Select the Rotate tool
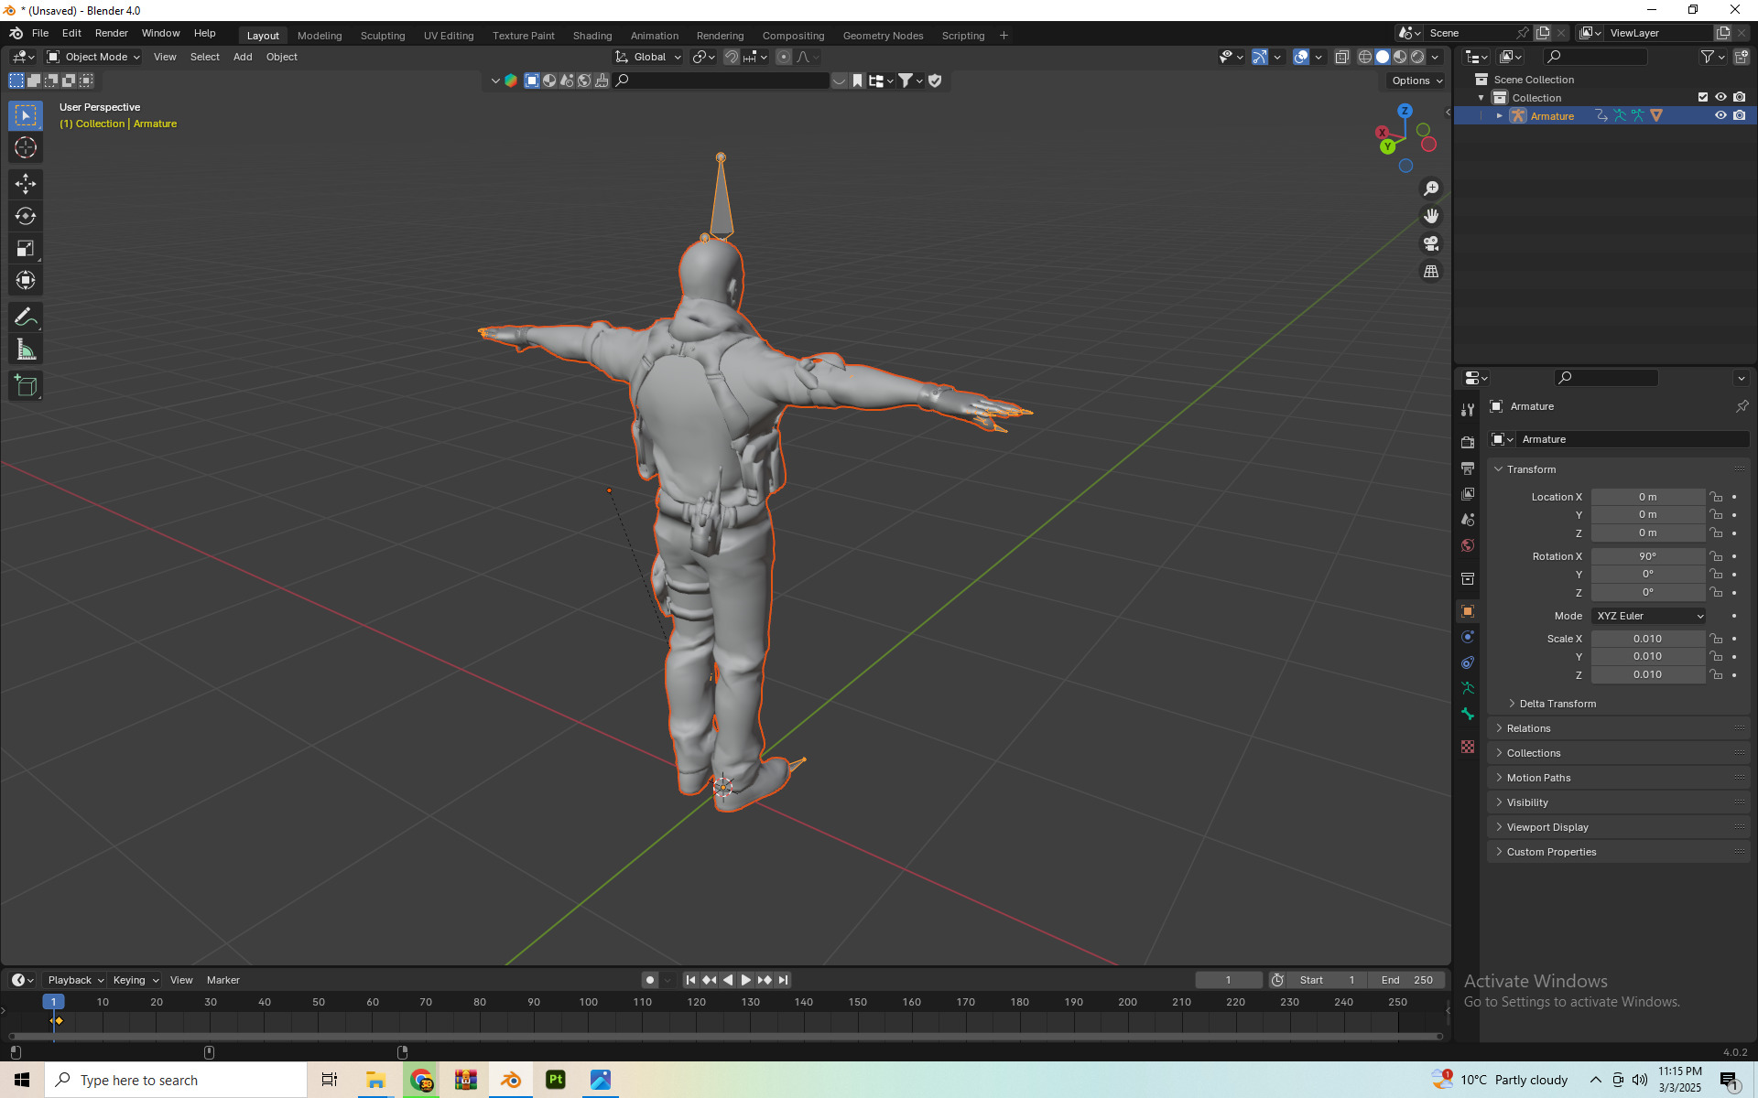The height and width of the screenshot is (1098, 1758). pyautogui.click(x=26, y=216)
